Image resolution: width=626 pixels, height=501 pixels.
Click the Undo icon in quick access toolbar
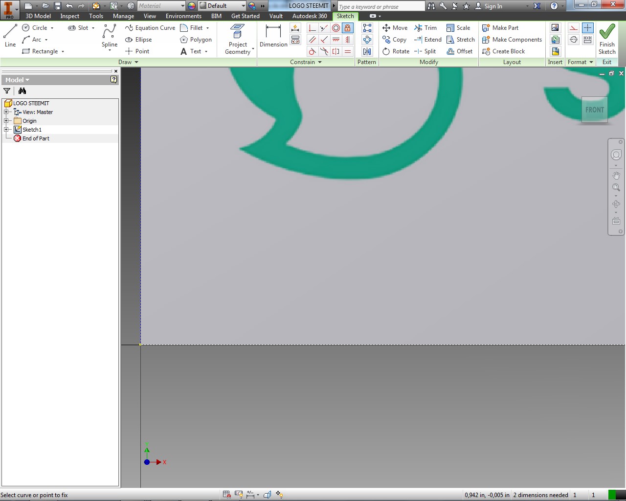[x=69, y=6]
